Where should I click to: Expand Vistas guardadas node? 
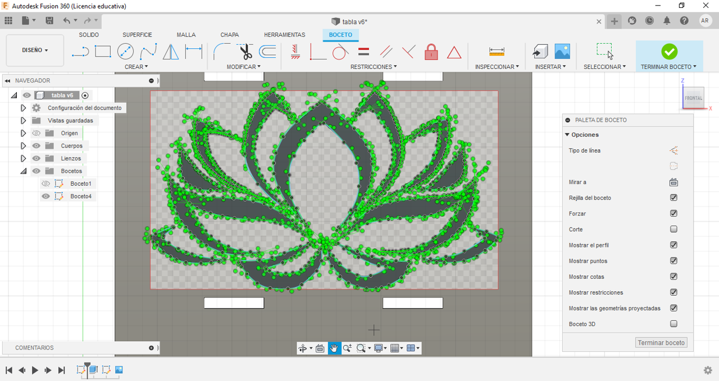[23, 121]
